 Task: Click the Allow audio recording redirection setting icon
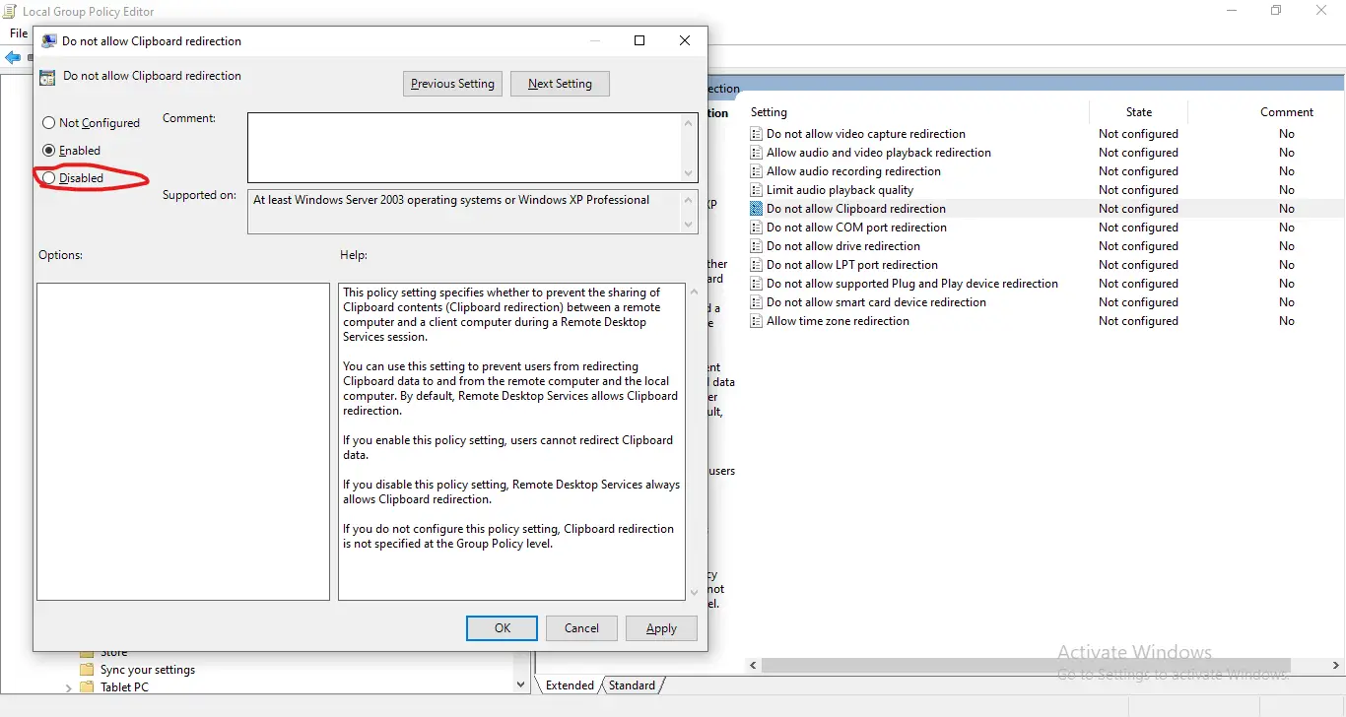pos(757,170)
